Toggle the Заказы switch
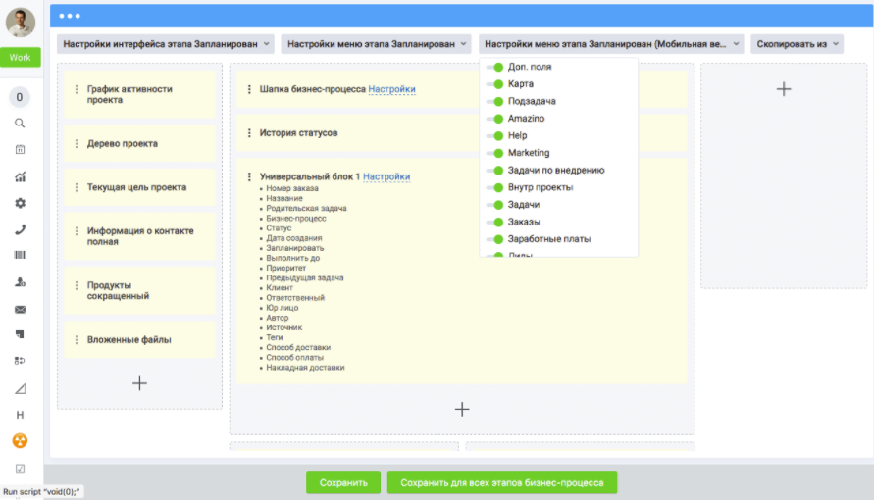The height and width of the screenshot is (500, 874). click(495, 223)
